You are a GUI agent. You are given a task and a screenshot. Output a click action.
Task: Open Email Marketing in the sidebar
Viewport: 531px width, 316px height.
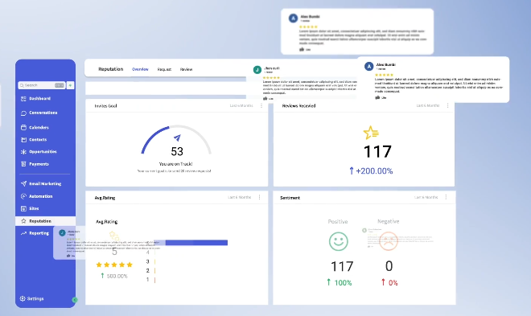45,183
